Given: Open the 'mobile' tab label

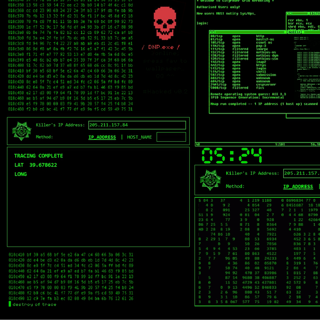Looking at the screenshot, I should [x=294, y=32].
